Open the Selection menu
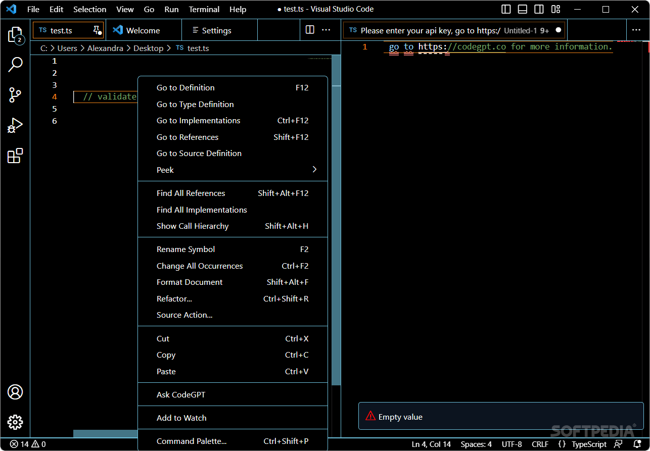 [x=90, y=9]
